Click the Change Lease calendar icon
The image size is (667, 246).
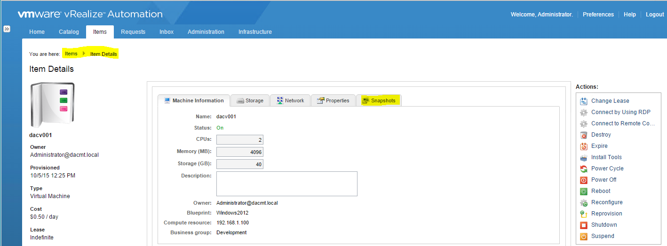coord(584,101)
